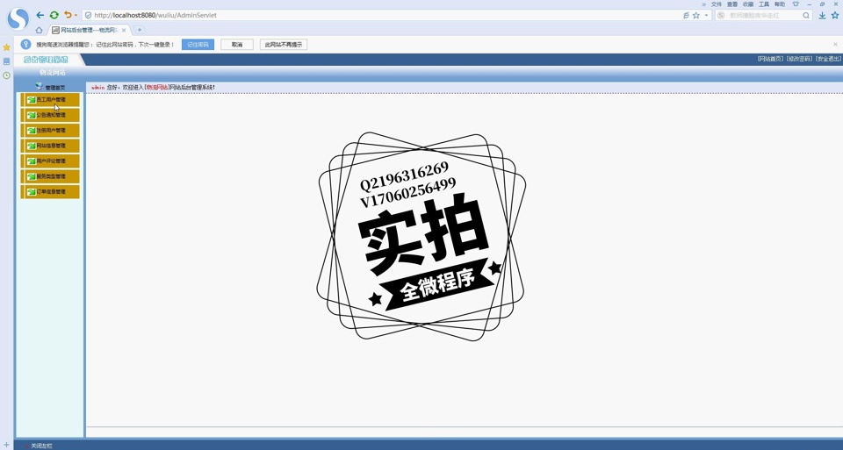Expand the dropdown arrow beside bookmark star
Screen dimensions: 843x450
click(x=706, y=15)
